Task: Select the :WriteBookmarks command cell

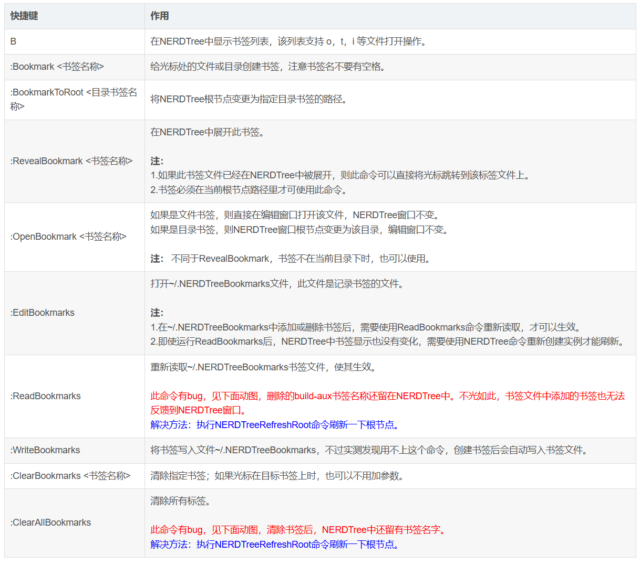Action: point(75,451)
